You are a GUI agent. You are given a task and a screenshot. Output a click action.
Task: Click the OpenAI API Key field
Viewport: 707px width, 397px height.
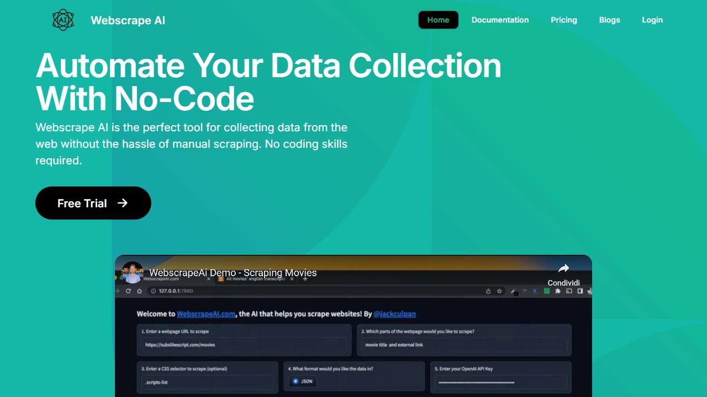point(500,382)
